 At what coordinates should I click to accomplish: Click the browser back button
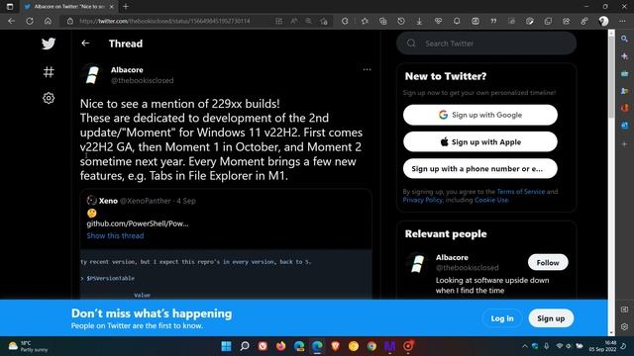tap(11, 21)
